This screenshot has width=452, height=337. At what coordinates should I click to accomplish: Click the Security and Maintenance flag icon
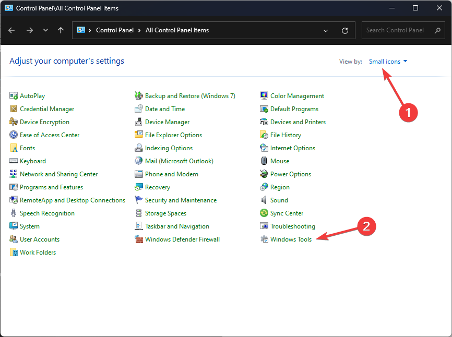(139, 200)
